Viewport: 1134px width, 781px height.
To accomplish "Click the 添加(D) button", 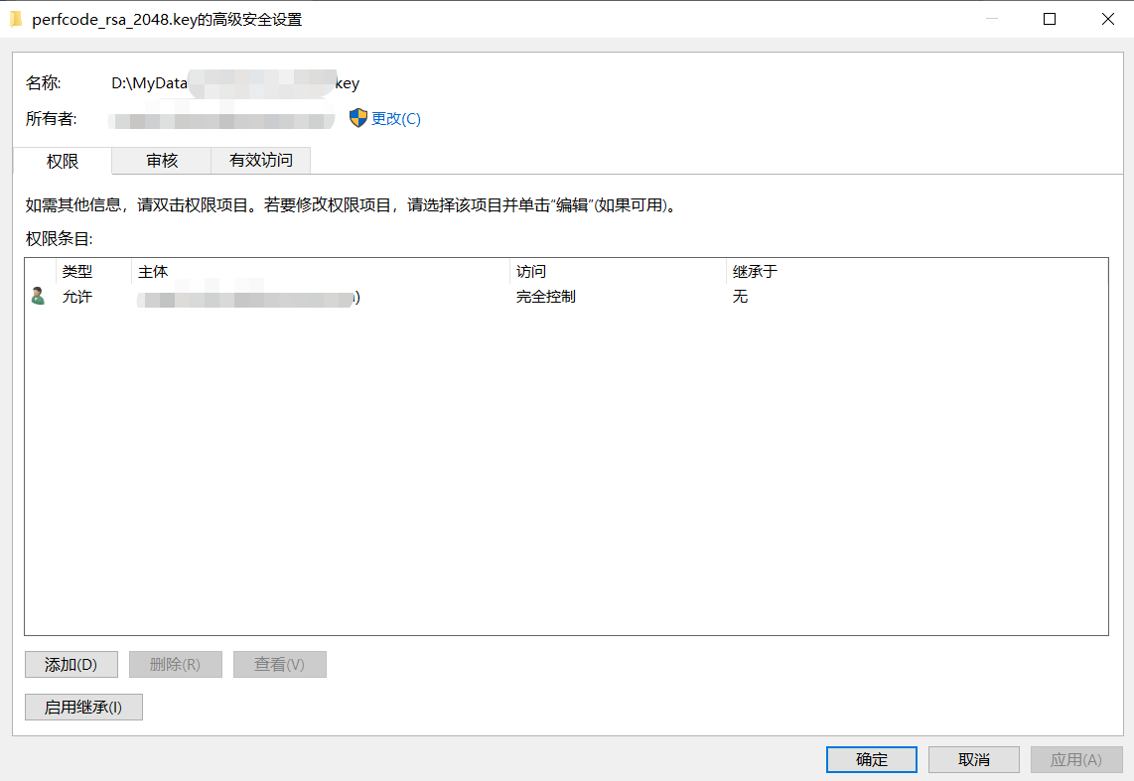I will coord(71,664).
